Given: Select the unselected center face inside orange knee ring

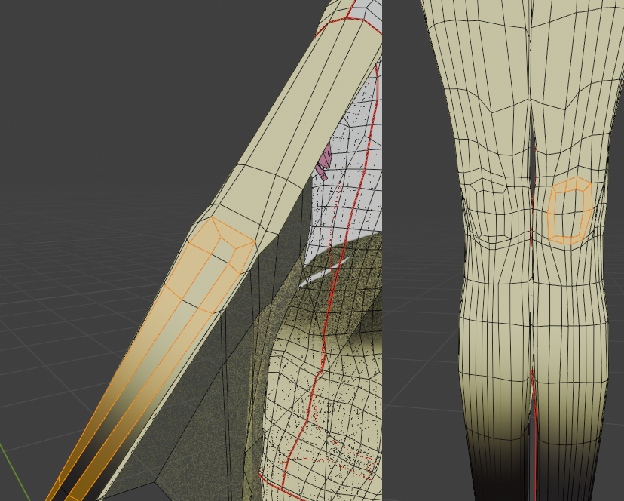Looking at the screenshot, I should (x=568, y=214).
